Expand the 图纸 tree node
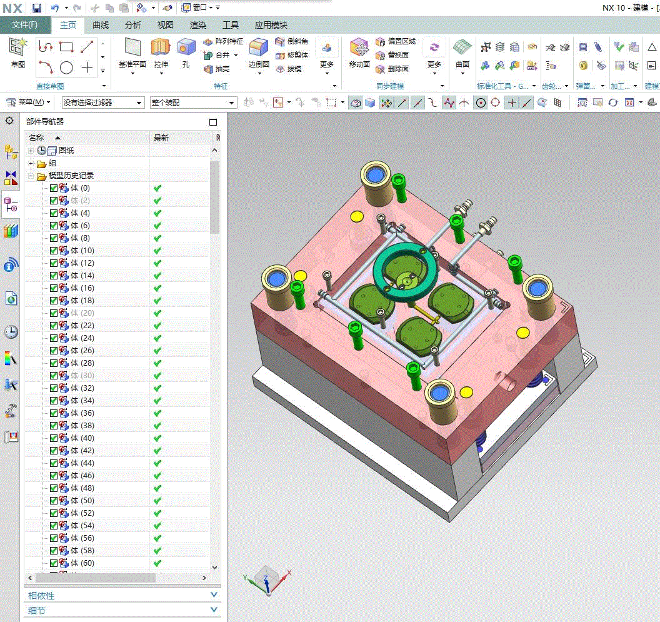Viewport: 660px width, 622px height. [x=31, y=150]
